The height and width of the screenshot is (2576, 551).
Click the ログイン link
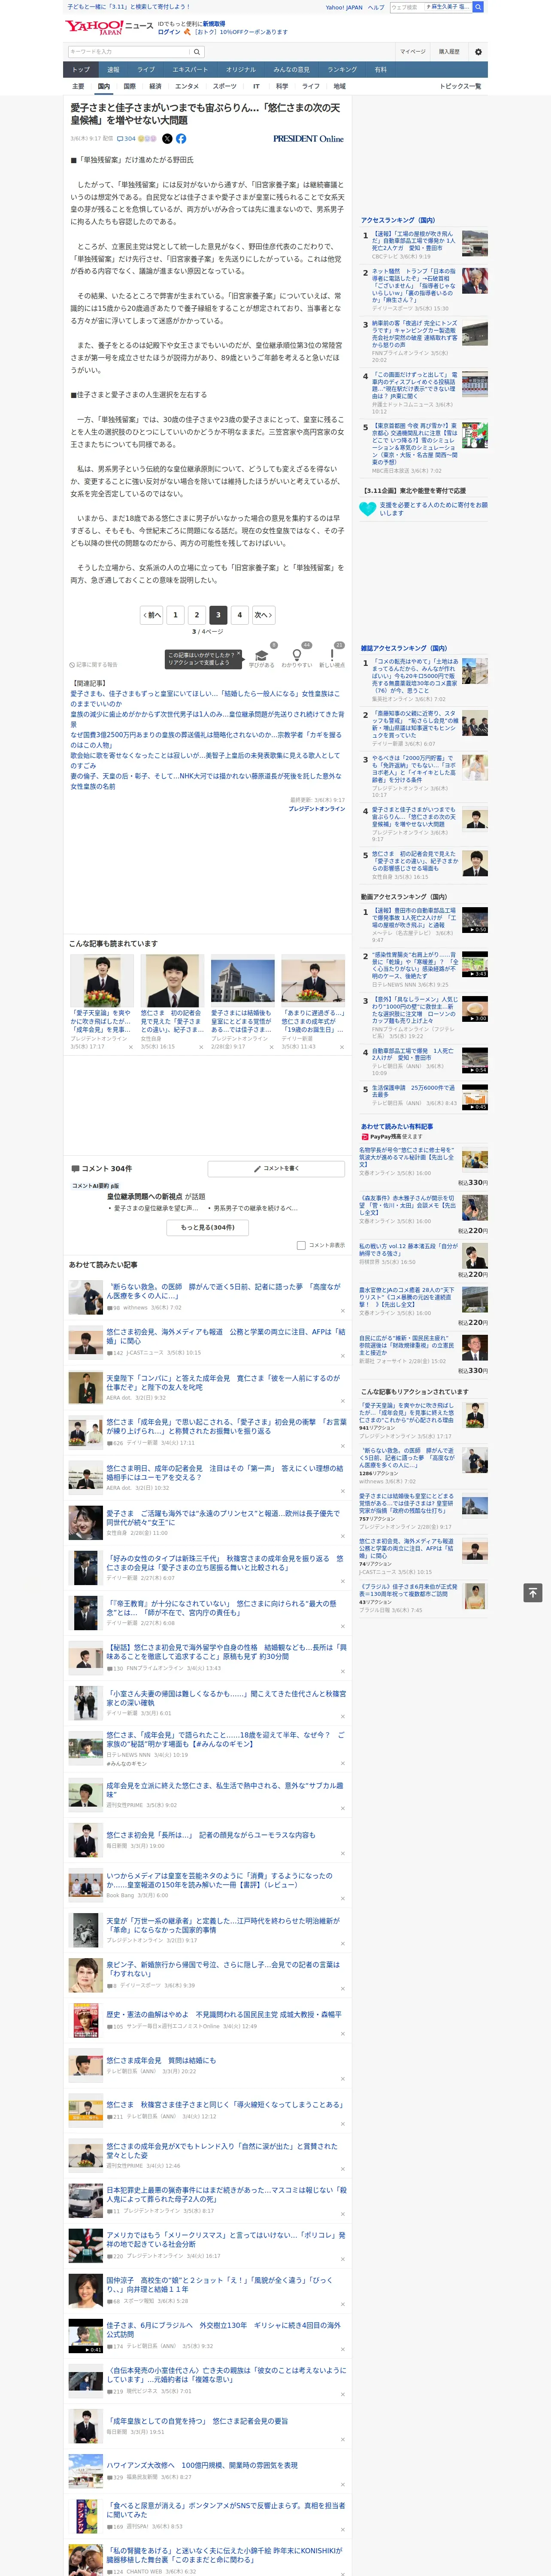point(169,32)
